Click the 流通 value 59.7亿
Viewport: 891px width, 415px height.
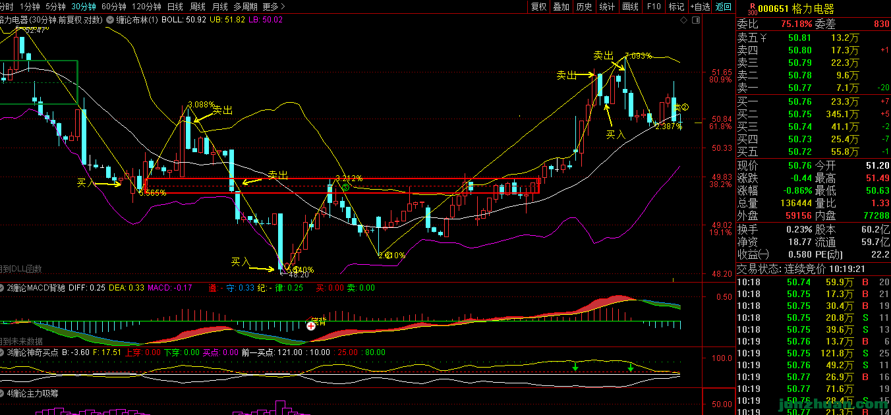click(875, 242)
